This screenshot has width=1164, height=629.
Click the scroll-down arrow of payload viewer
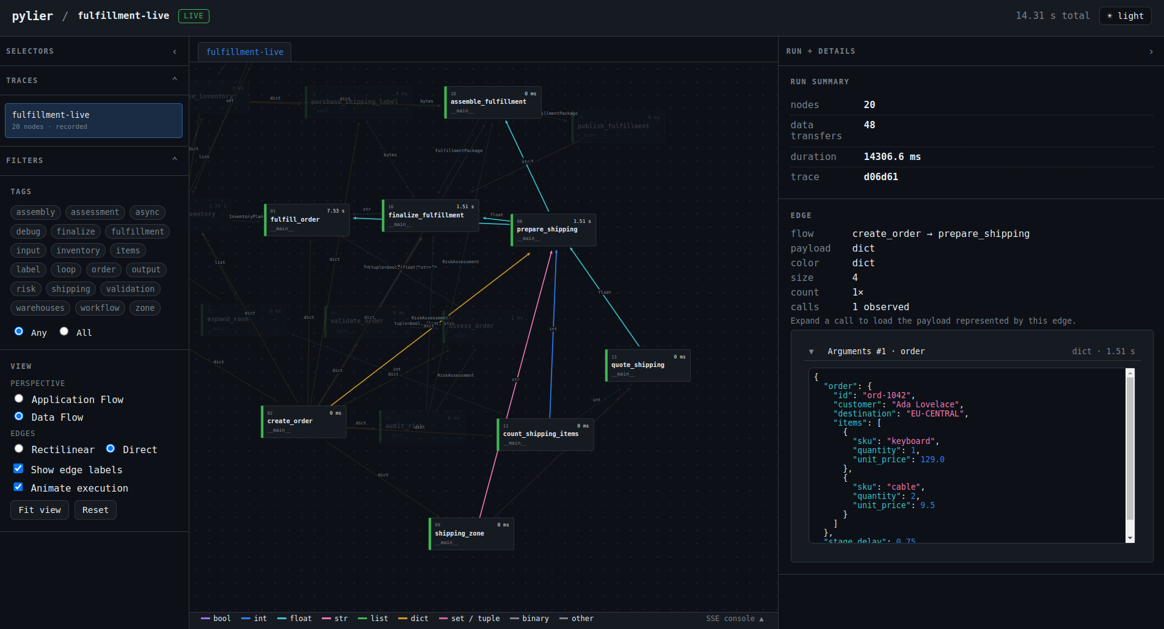(x=1130, y=538)
